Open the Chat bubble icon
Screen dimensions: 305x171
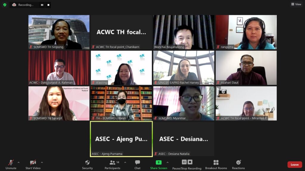coord(137,162)
